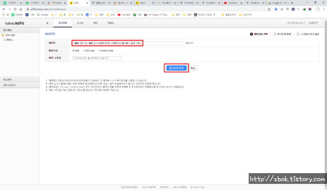Open the Google bookmark
The image size is (327, 190).
(x=42, y=15)
